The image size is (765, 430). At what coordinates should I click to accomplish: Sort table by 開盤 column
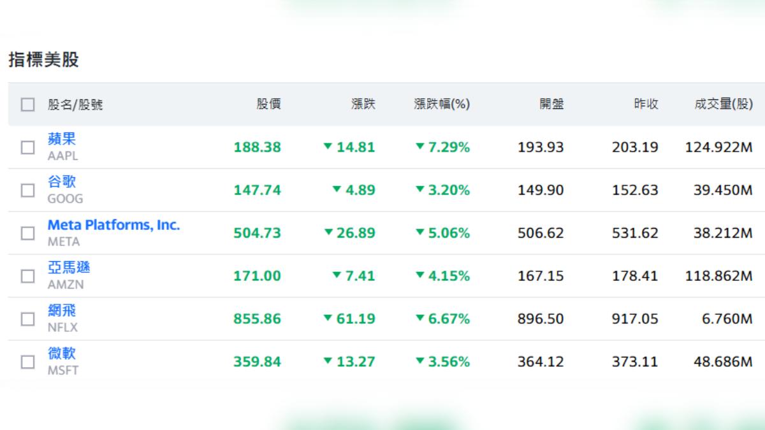pyautogui.click(x=551, y=104)
